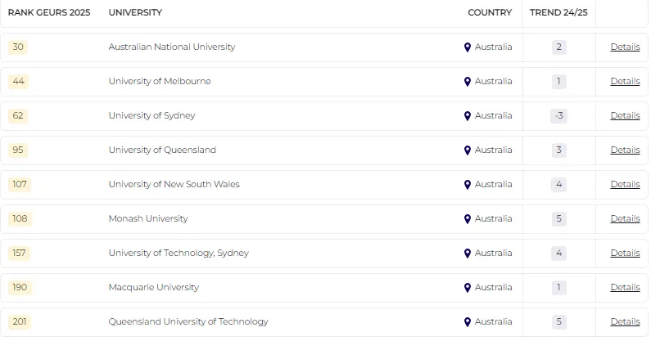View Details of University of Sydney
The image size is (651, 341).
click(625, 116)
